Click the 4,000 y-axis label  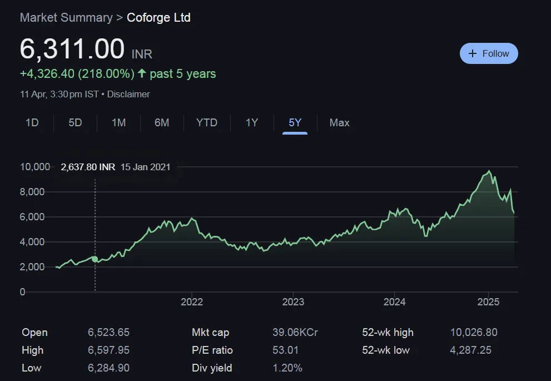pos(32,242)
